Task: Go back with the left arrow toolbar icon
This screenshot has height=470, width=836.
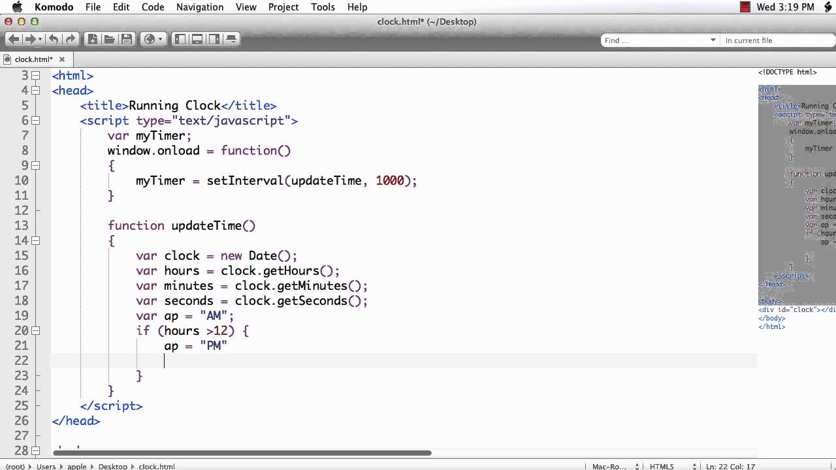Action: pyautogui.click(x=13, y=39)
